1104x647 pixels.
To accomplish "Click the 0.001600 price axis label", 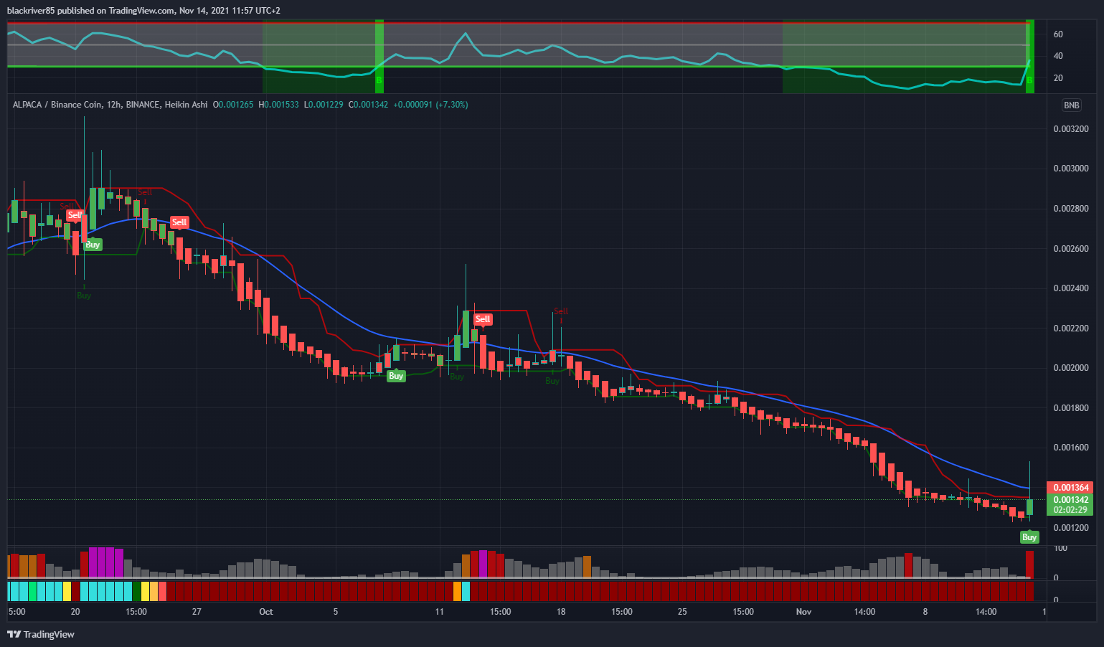I will click(x=1070, y=448).
